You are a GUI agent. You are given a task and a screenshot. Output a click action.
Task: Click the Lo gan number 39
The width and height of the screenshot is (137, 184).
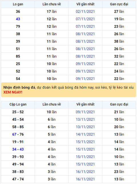coord(18,41)
